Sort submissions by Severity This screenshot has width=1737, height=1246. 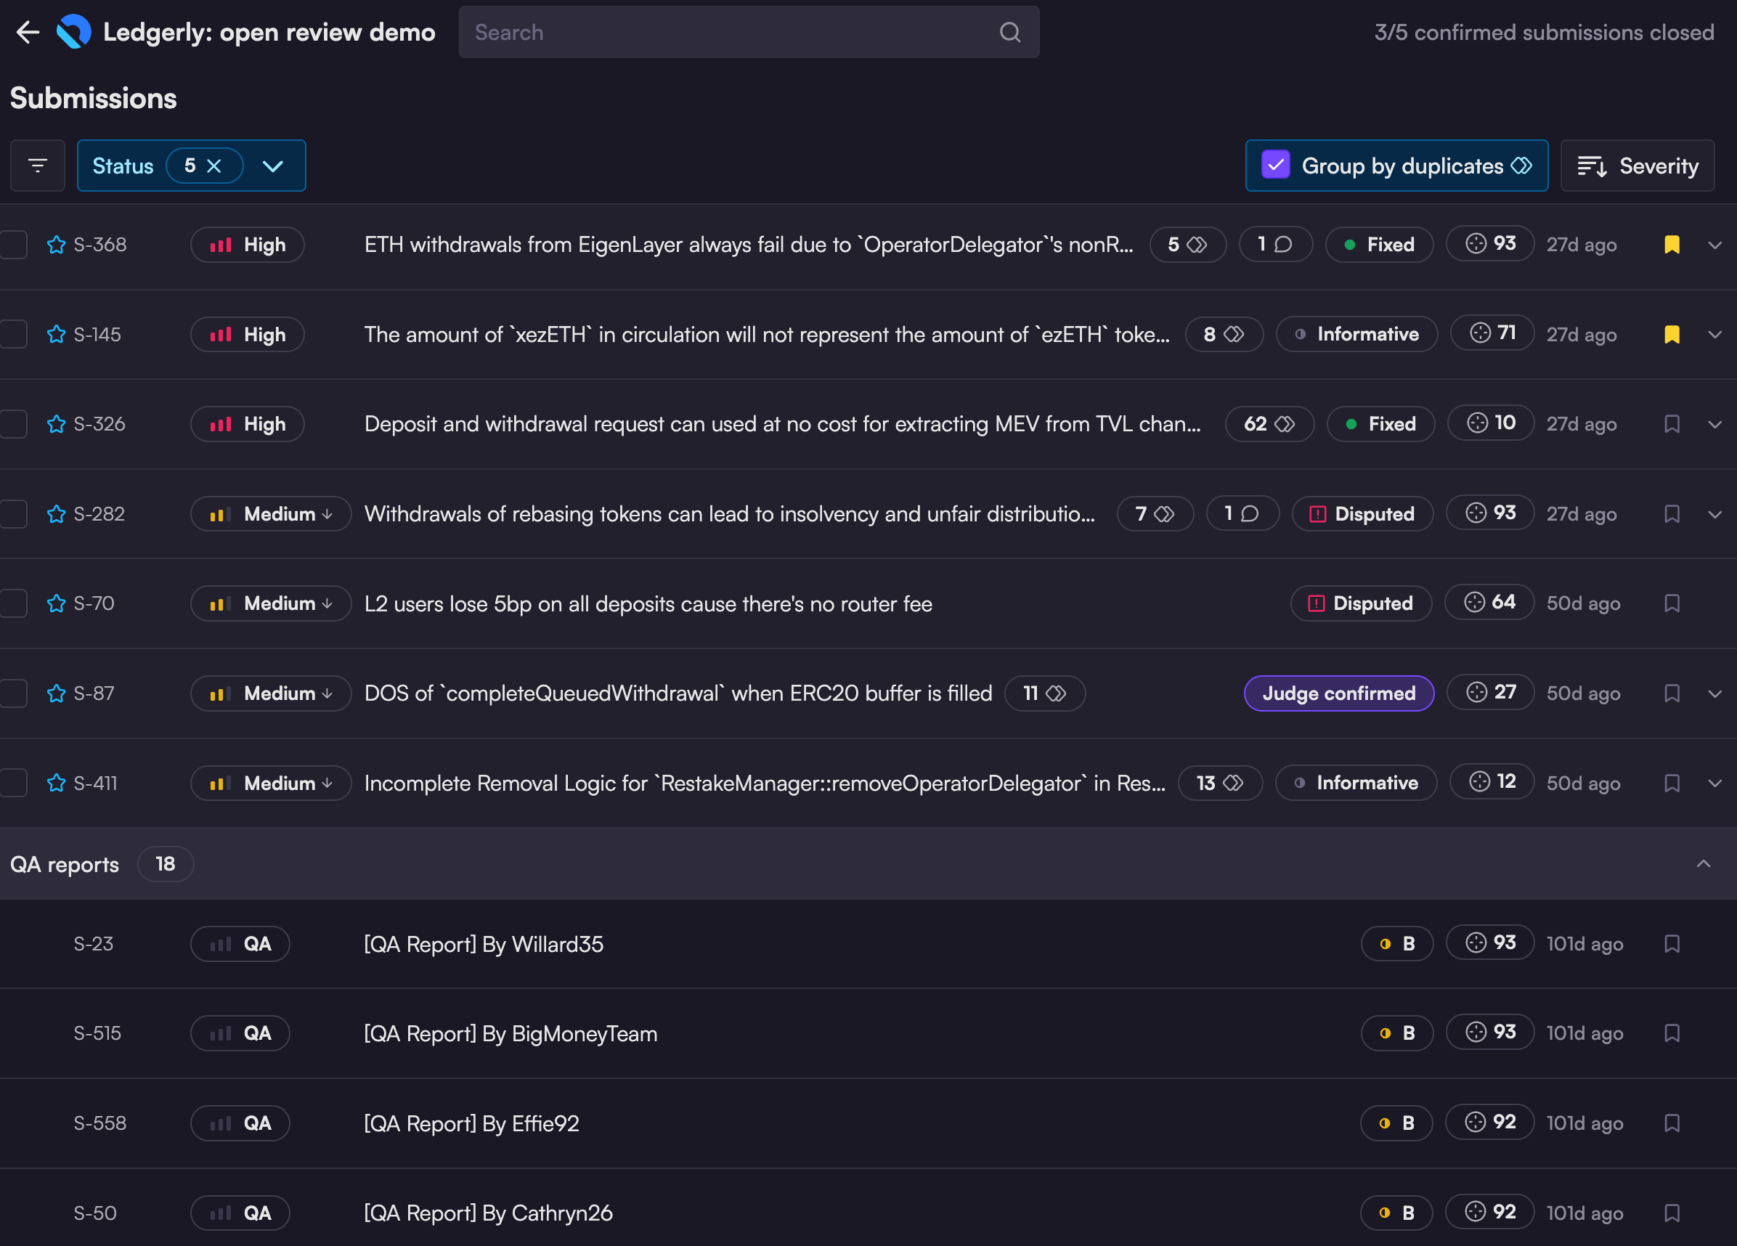coord(1637,166)
